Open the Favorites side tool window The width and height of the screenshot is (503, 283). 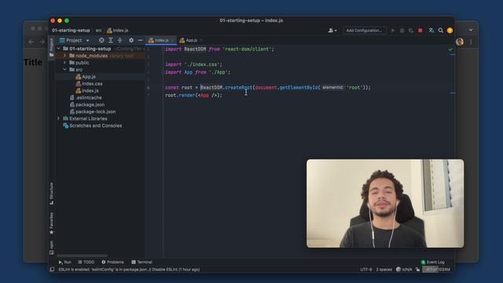click(x=51, y=223)
